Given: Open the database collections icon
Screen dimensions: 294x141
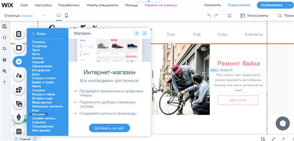Looking at the screenshot, I should click(4, 60).
